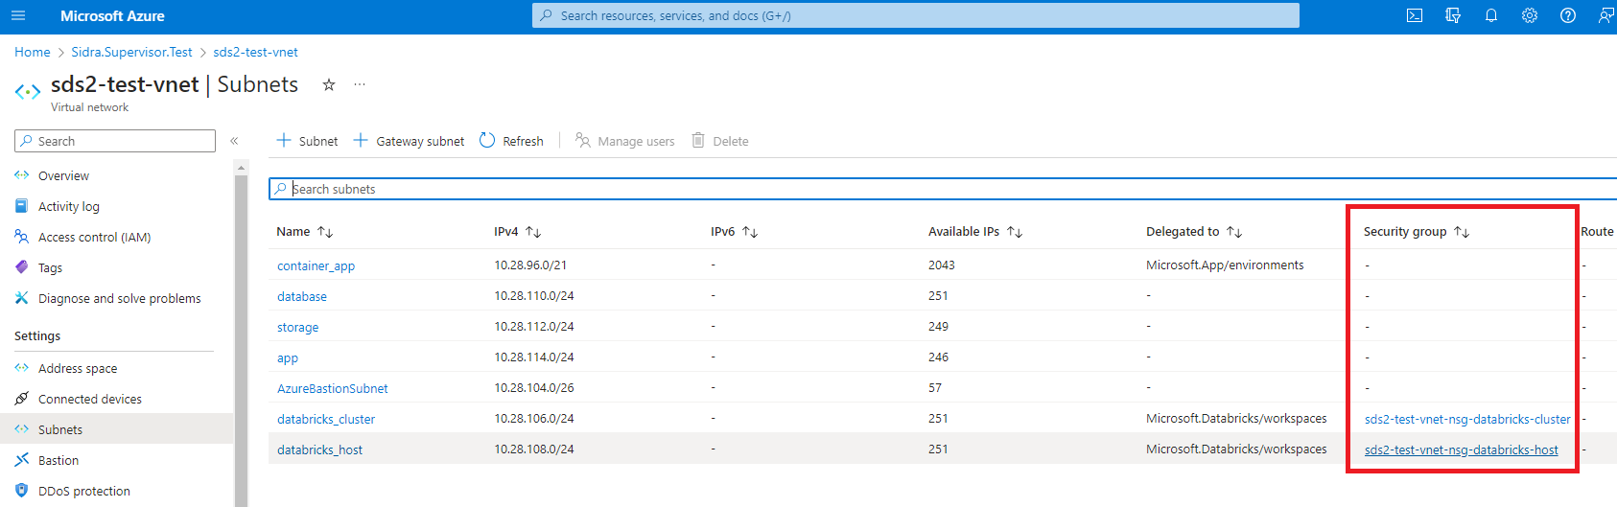Open the databricks_cluster subnet link
The image size is (1617, 507).
326,419
